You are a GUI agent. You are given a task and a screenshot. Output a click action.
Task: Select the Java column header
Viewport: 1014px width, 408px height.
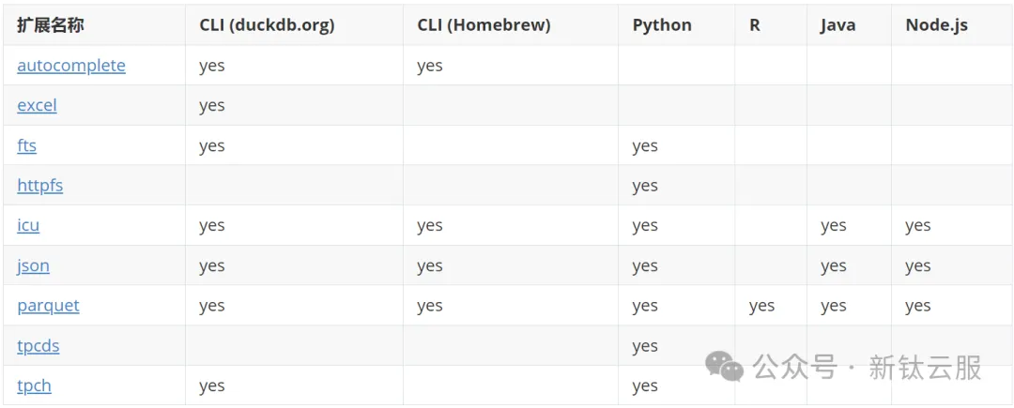click(x=837, y=25)
